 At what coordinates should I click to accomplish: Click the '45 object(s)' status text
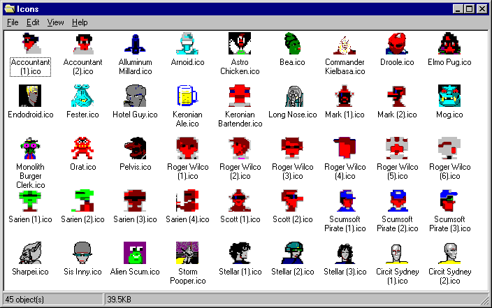click(24, 300)
